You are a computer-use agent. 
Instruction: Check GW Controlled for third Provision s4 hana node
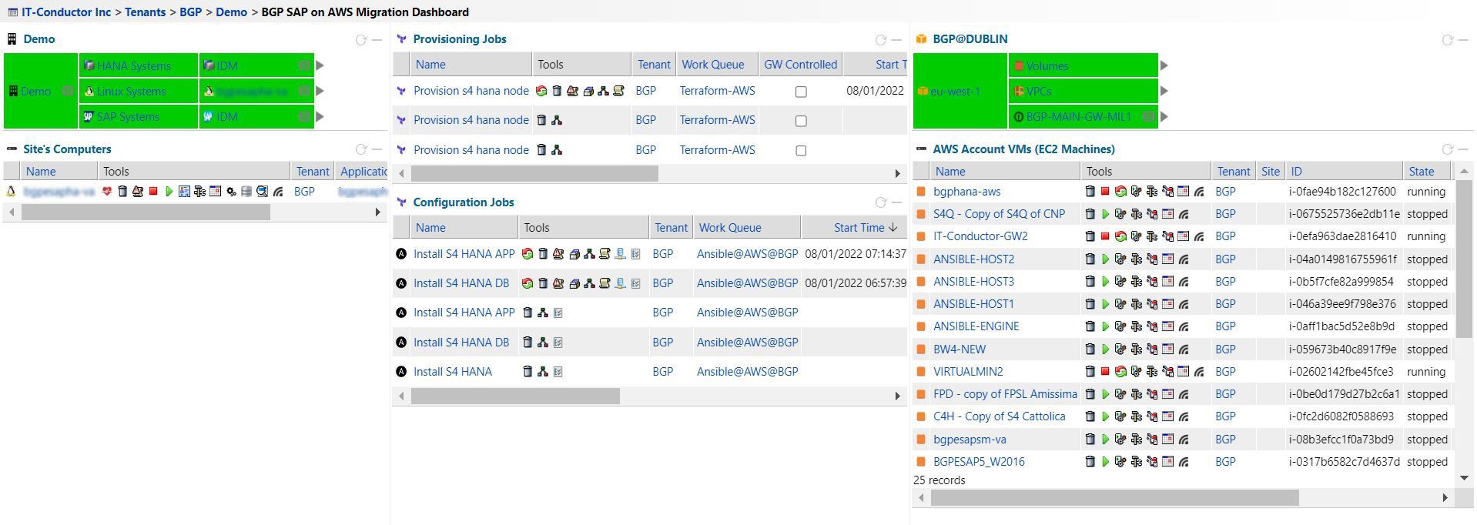click(x=801, y=151)
